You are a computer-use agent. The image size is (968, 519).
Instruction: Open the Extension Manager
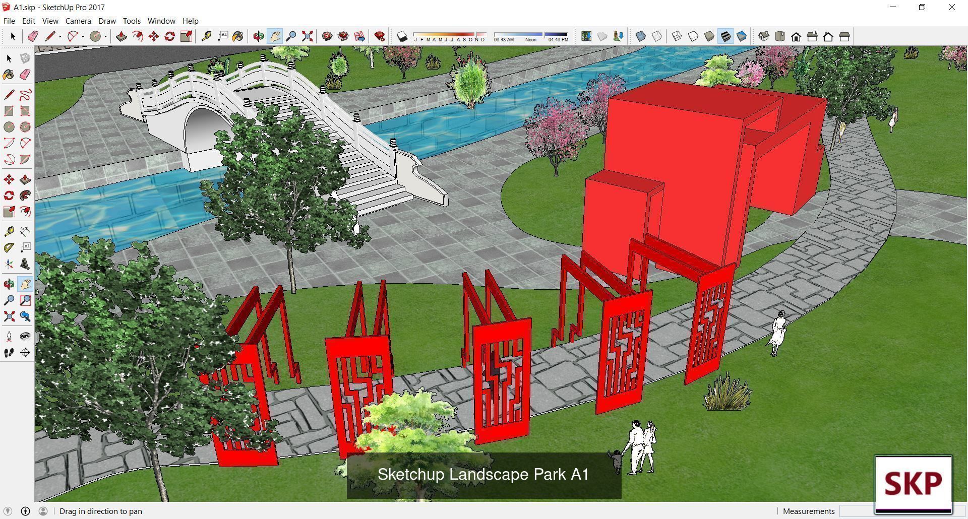[x=380, y=36]
